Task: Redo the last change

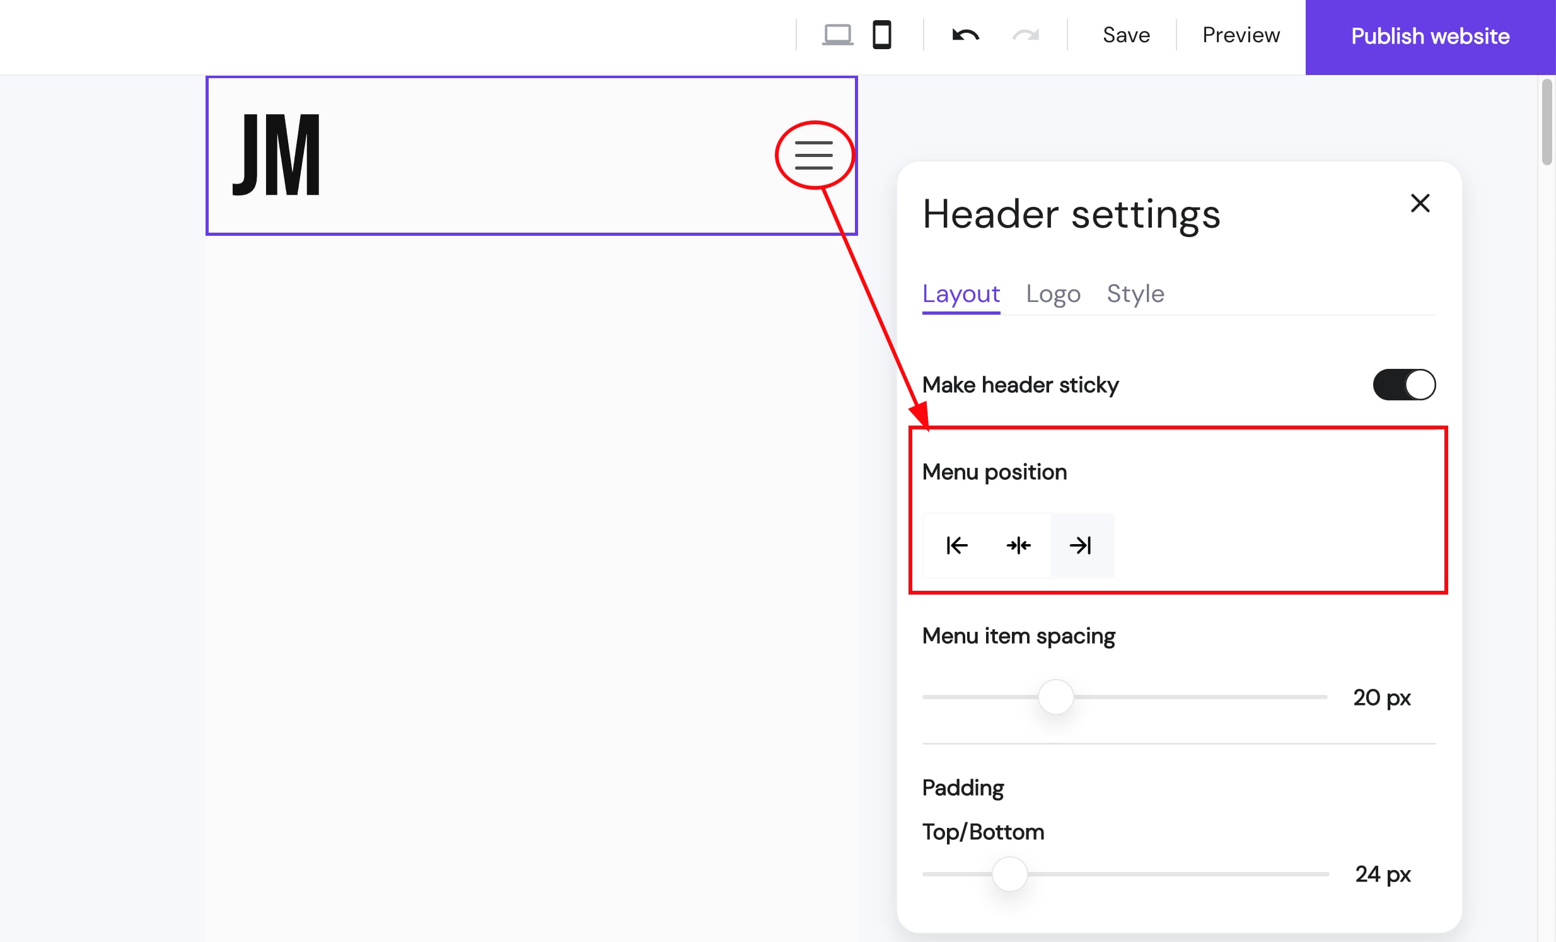Action: tap(1026, 36)
